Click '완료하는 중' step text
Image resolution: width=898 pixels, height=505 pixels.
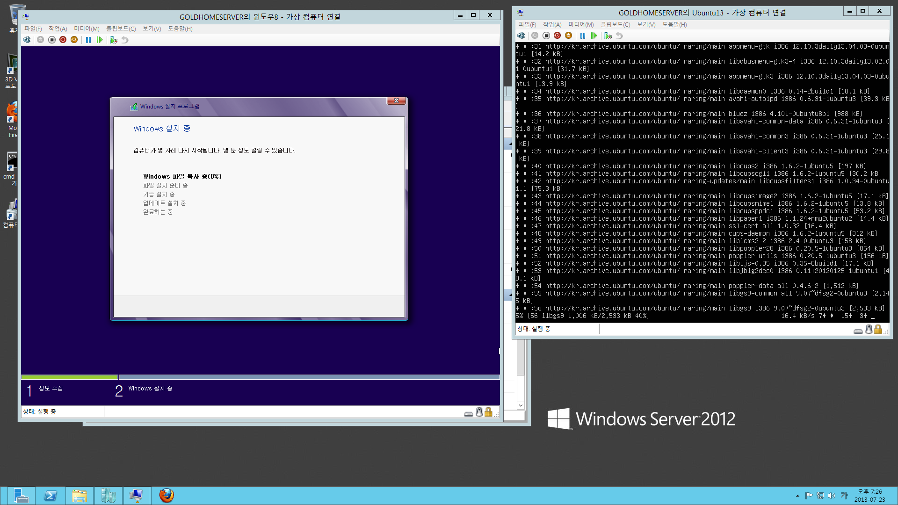tap(158, 212)
